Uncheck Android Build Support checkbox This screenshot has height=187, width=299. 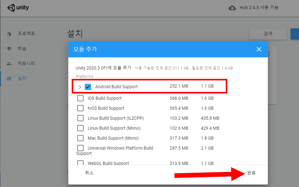pos(88,87)
